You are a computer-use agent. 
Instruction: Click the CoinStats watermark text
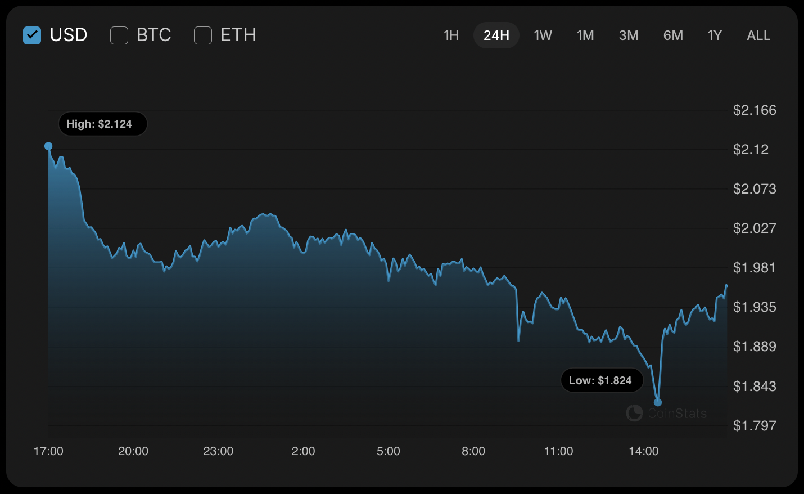click(x=677, y=414)
